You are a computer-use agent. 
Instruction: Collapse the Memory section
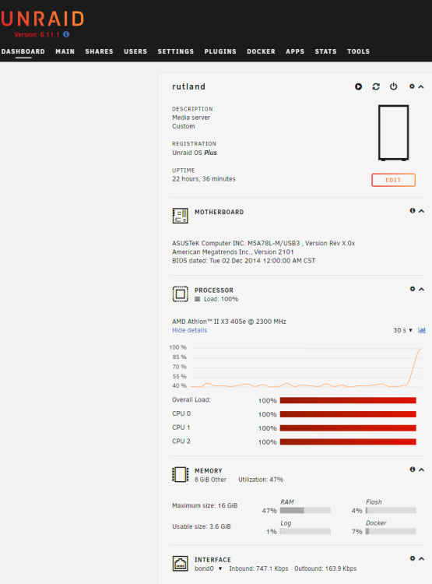coord(422,470)
